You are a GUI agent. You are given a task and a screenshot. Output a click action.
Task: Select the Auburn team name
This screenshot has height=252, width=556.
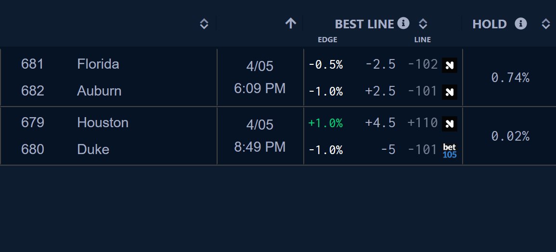point(99,91)
